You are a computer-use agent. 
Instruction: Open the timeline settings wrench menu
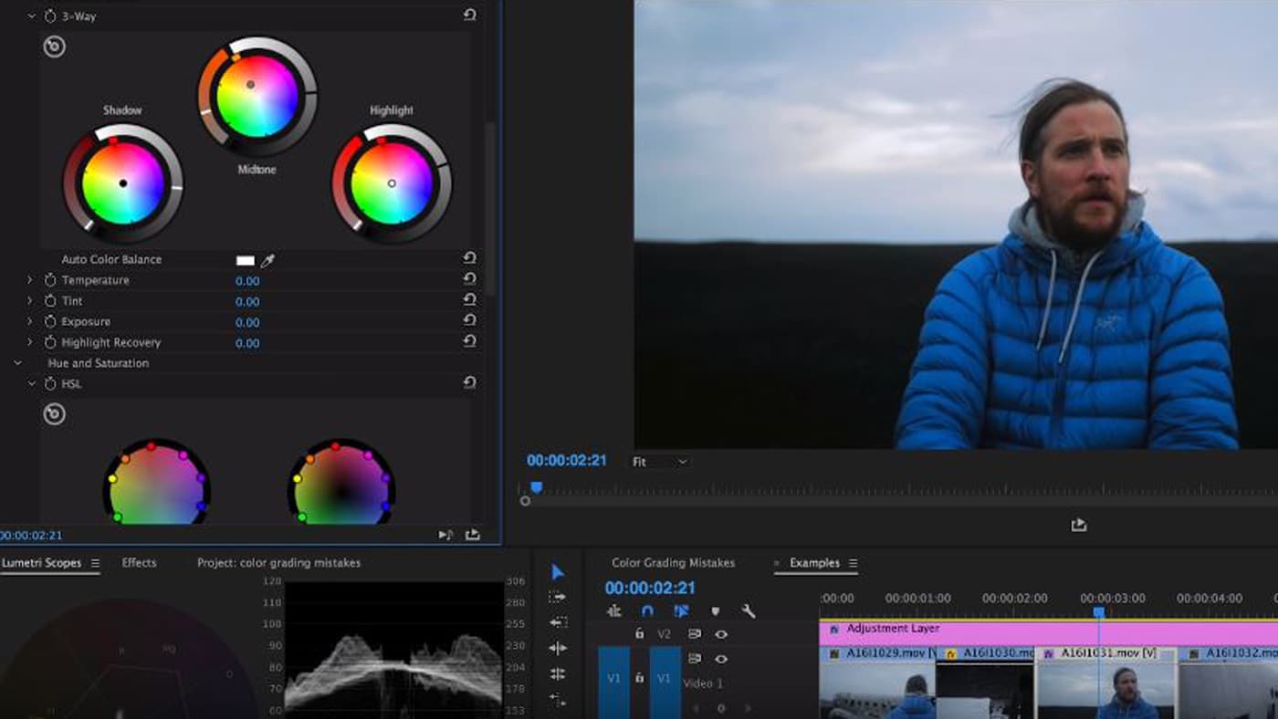749,611
